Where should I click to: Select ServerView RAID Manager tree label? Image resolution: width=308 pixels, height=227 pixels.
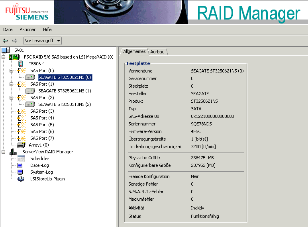pos(48,152)
